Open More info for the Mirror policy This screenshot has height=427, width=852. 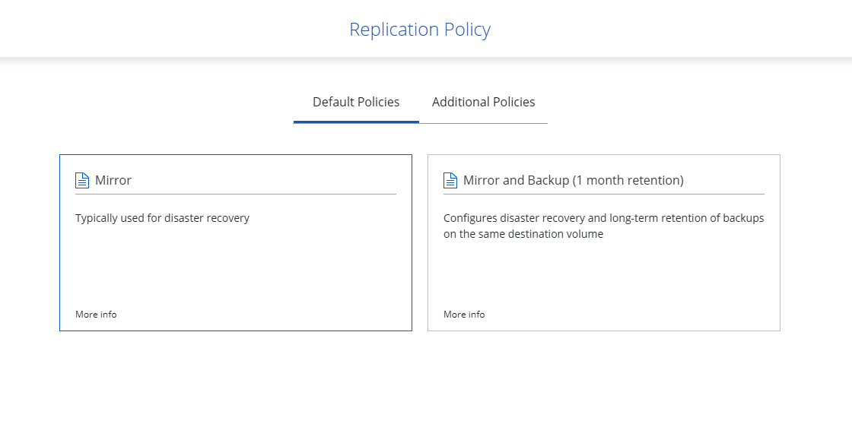coord(96,315)
